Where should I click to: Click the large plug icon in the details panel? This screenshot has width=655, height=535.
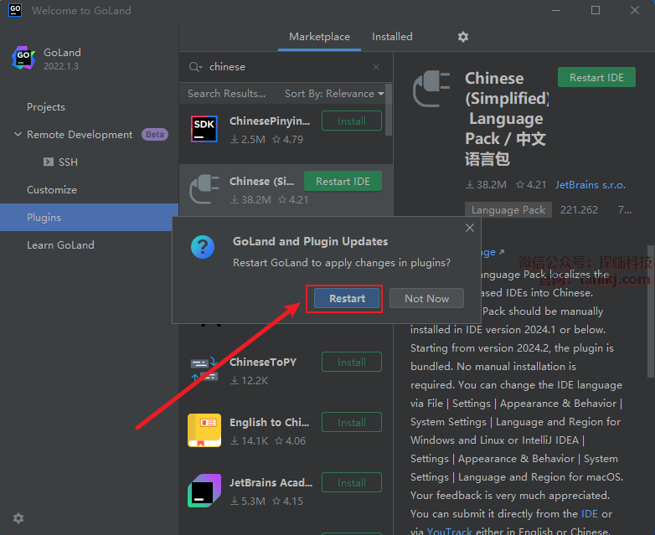pyautogui.click(x=431, y=89)
